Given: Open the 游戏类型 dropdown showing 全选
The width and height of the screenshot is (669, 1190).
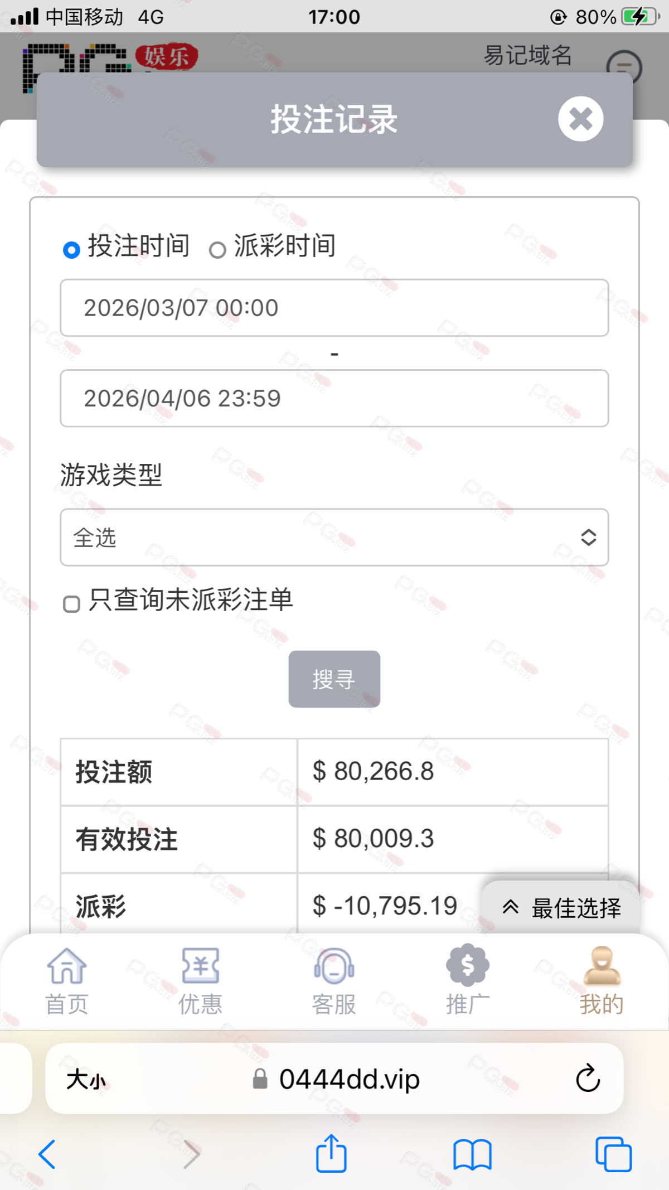Looking at the screenshot, I should 334,537.
